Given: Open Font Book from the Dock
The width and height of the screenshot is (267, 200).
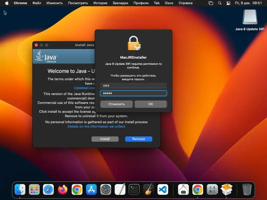Looking at the screenshot, I should click(212, 190).
